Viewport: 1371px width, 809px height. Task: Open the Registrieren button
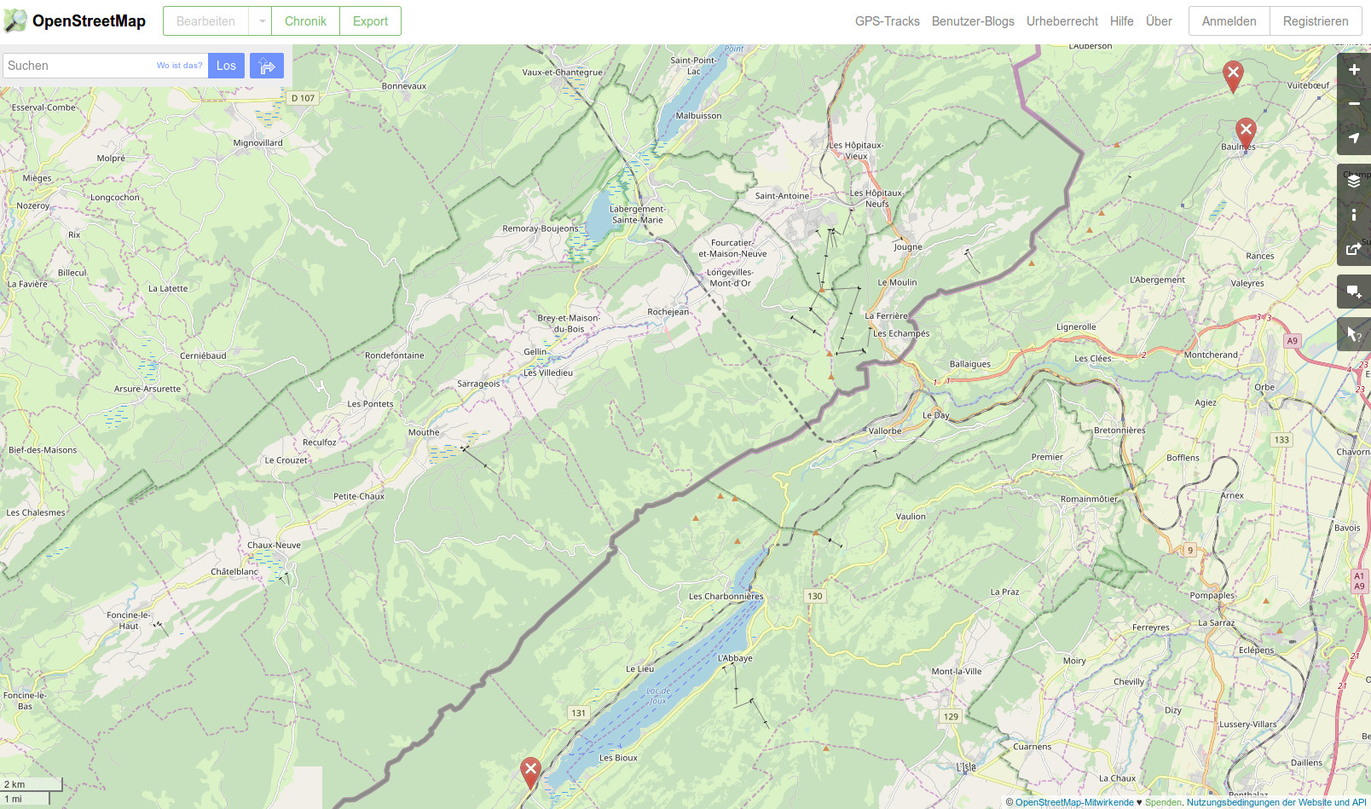[x=1316, y=21]
